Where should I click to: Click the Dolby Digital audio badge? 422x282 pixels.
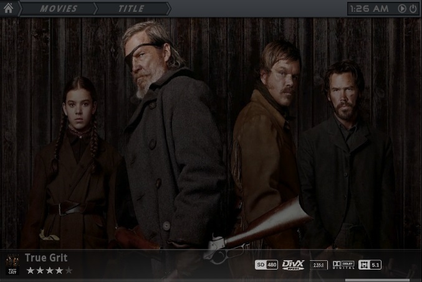pyautogui.click(x=343, y=265)
